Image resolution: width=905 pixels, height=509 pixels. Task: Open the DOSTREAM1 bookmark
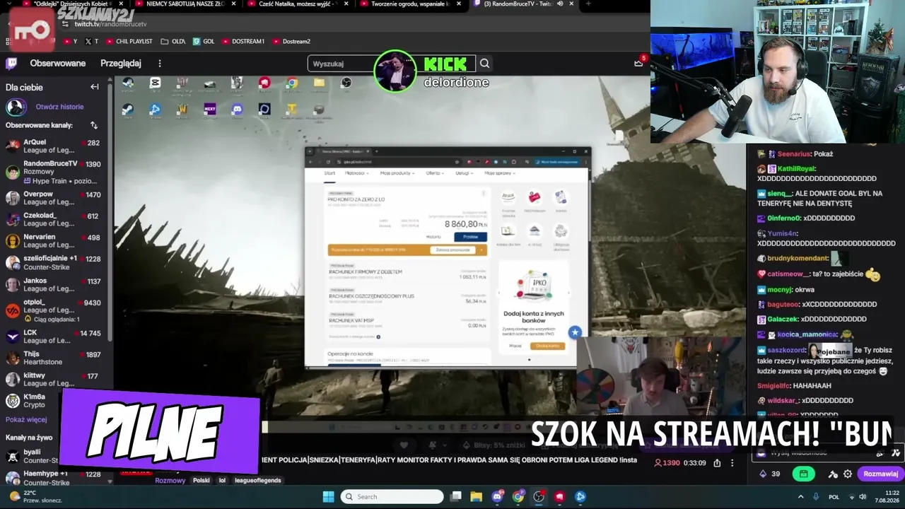click(244, 42)
